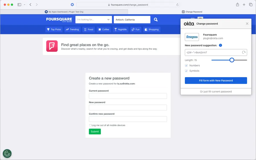The image size is (256, 160).
Task: Open the Food category
Action: coord(89,29)
